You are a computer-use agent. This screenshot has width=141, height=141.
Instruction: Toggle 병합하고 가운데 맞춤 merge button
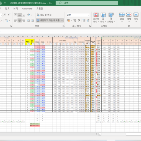(x=48, y=20)
